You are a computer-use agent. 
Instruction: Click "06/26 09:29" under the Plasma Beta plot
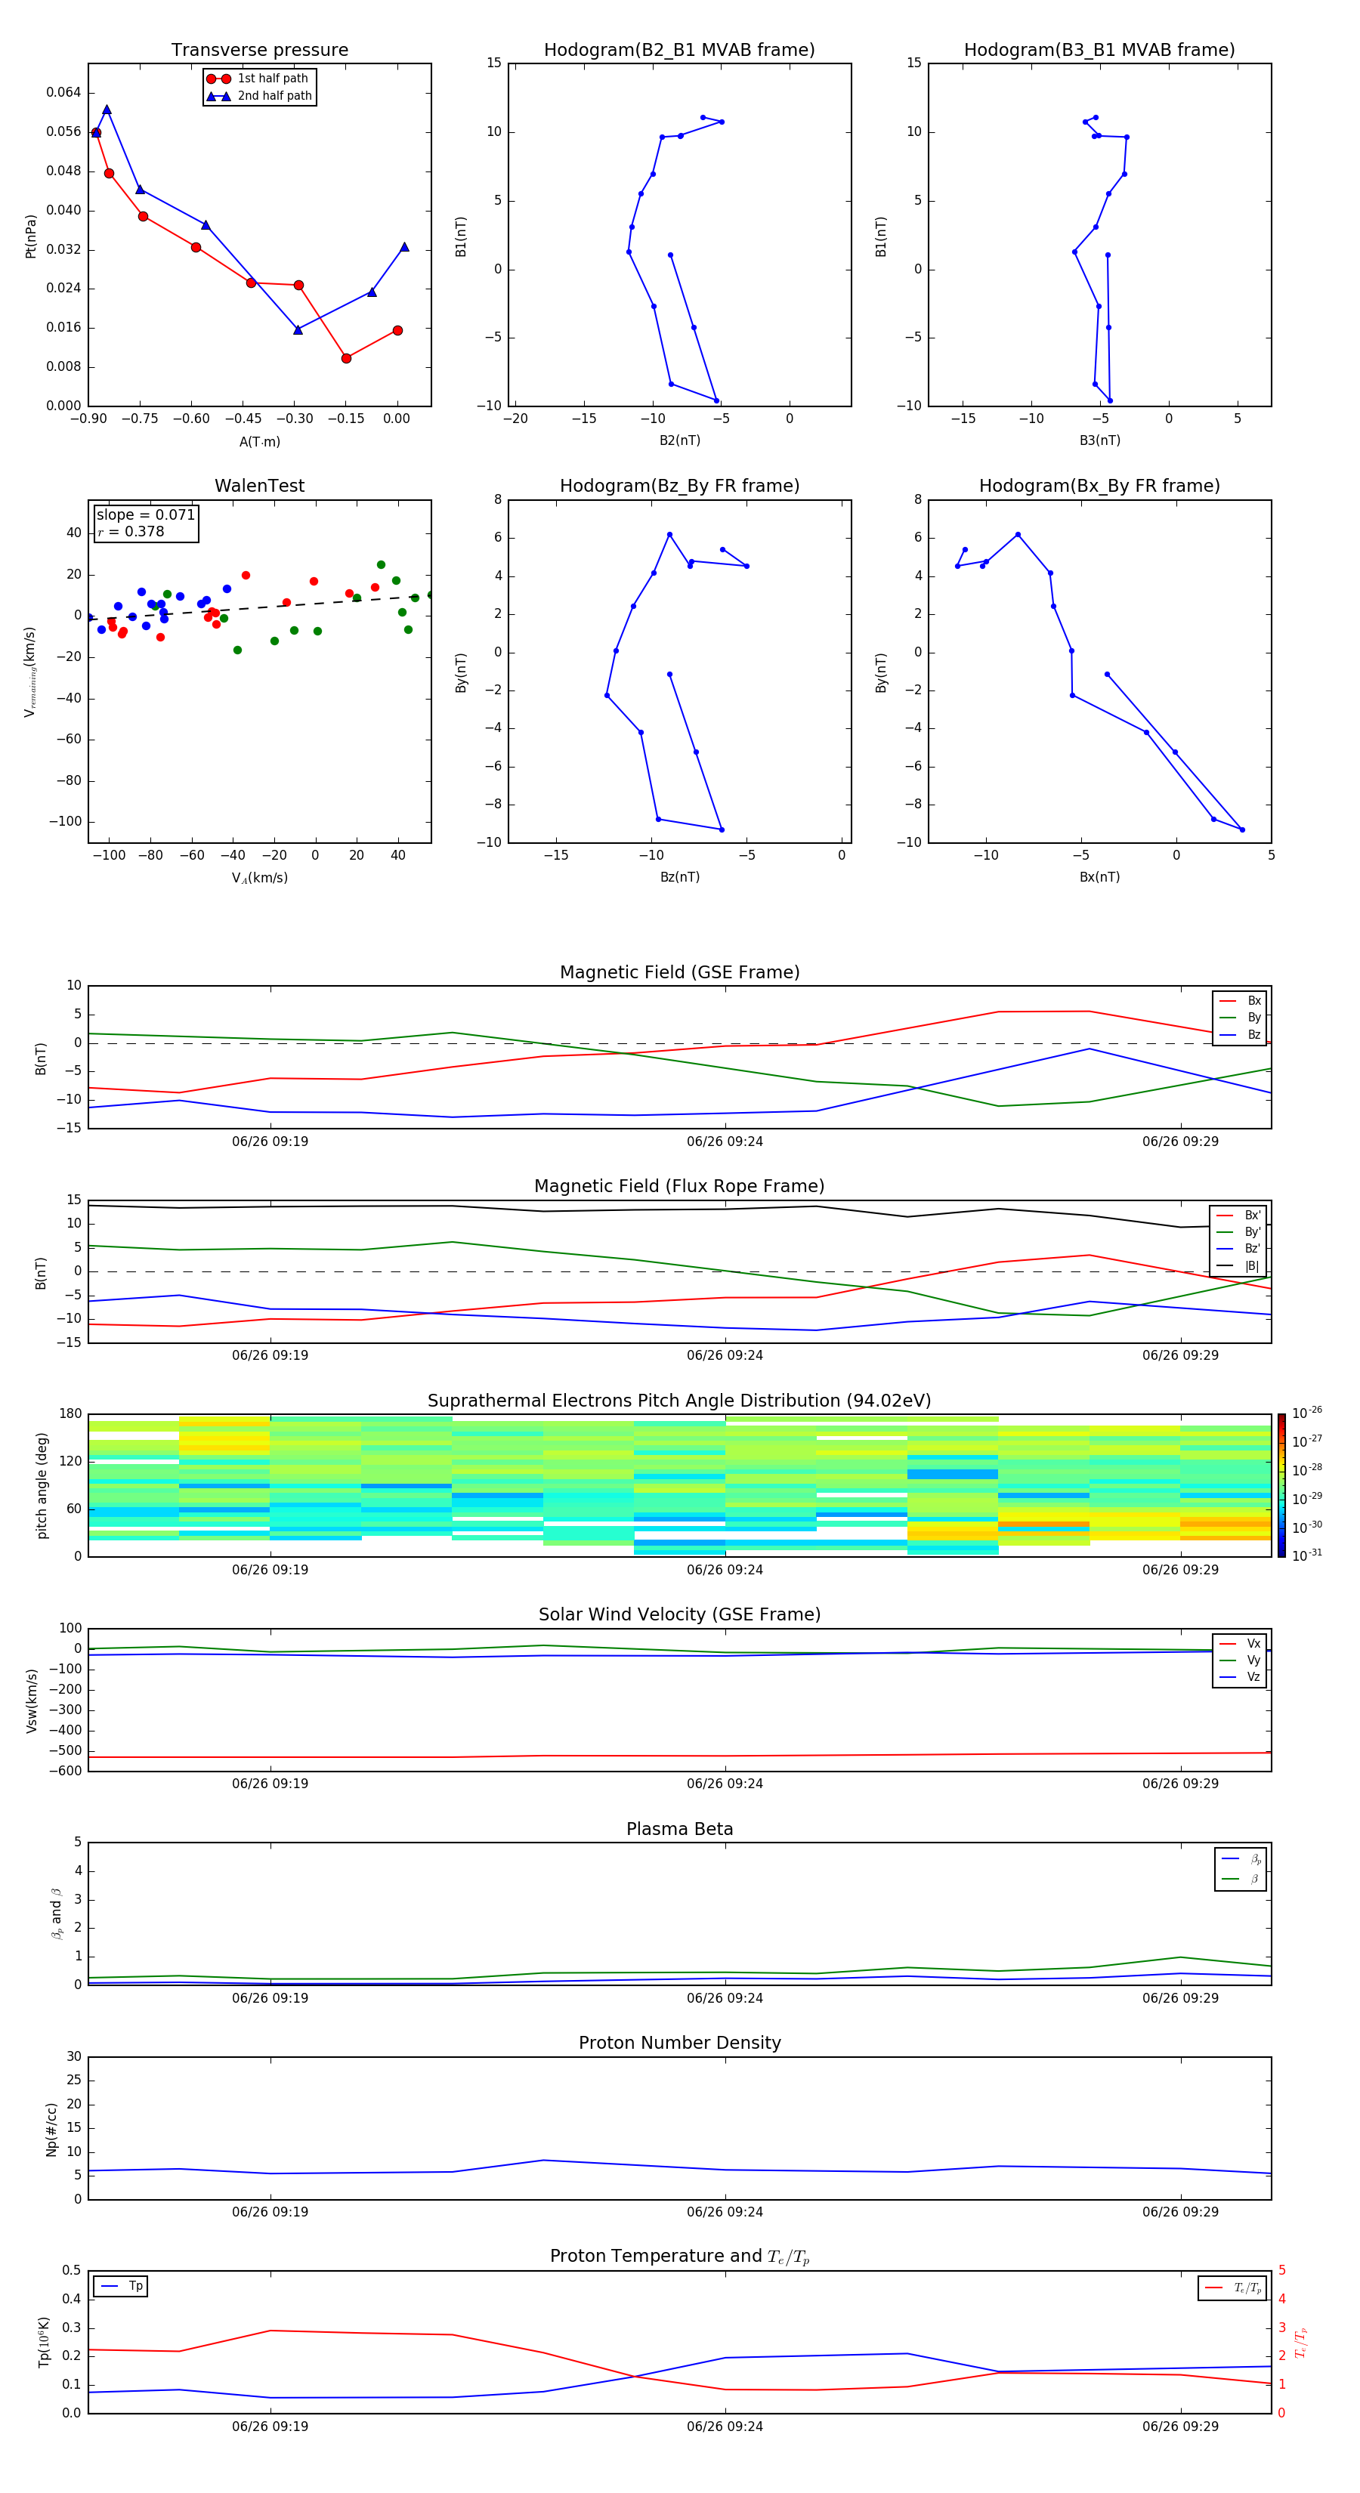click(x=1180, y=1997)
